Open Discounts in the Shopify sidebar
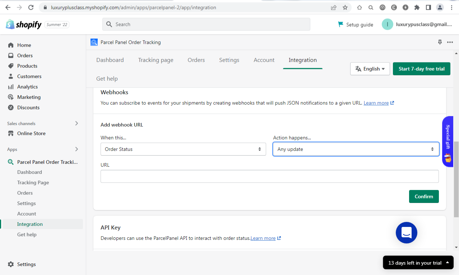This screenshot has height=275, width=459. [28, 108]
